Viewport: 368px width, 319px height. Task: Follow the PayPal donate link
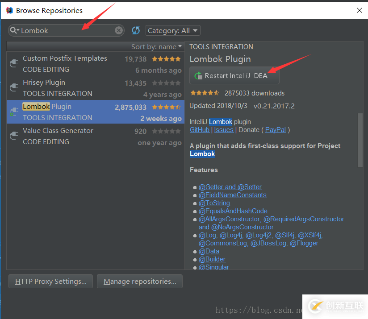[276, 130]
